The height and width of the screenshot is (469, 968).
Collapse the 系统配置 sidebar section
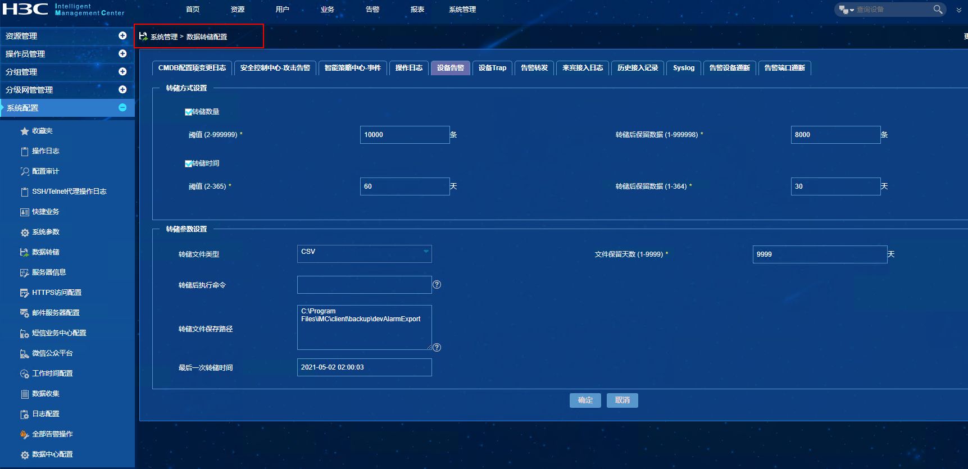122,108
